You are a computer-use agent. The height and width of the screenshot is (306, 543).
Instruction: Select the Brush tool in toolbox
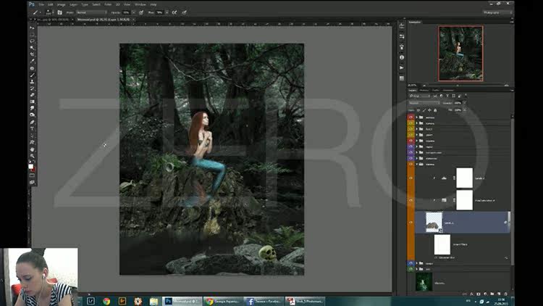pyautogui.click(x=33, y=75)
